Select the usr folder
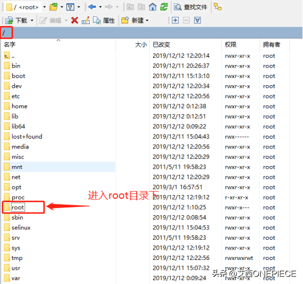Viewport: 303px width, 284px height. click(x=12, y=268)
